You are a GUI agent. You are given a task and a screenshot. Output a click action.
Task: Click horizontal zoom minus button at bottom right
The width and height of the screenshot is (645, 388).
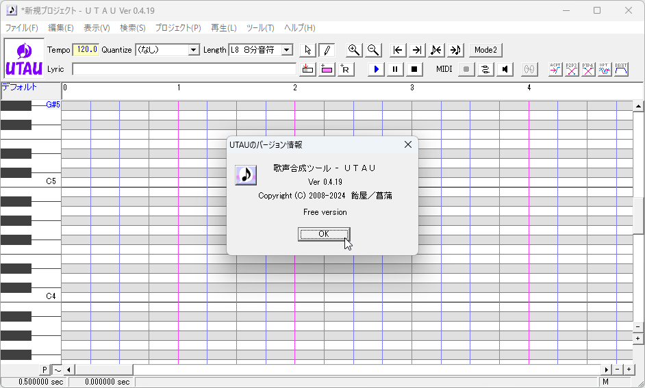pos(618,370)
